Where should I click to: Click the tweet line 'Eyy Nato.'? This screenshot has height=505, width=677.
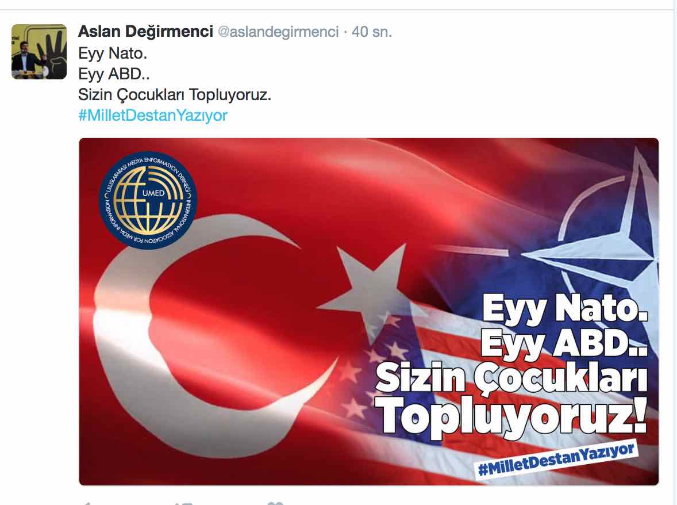click(113, 53)
